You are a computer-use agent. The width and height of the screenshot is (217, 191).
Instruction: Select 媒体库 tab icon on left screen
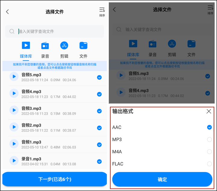tap(26, 45)
